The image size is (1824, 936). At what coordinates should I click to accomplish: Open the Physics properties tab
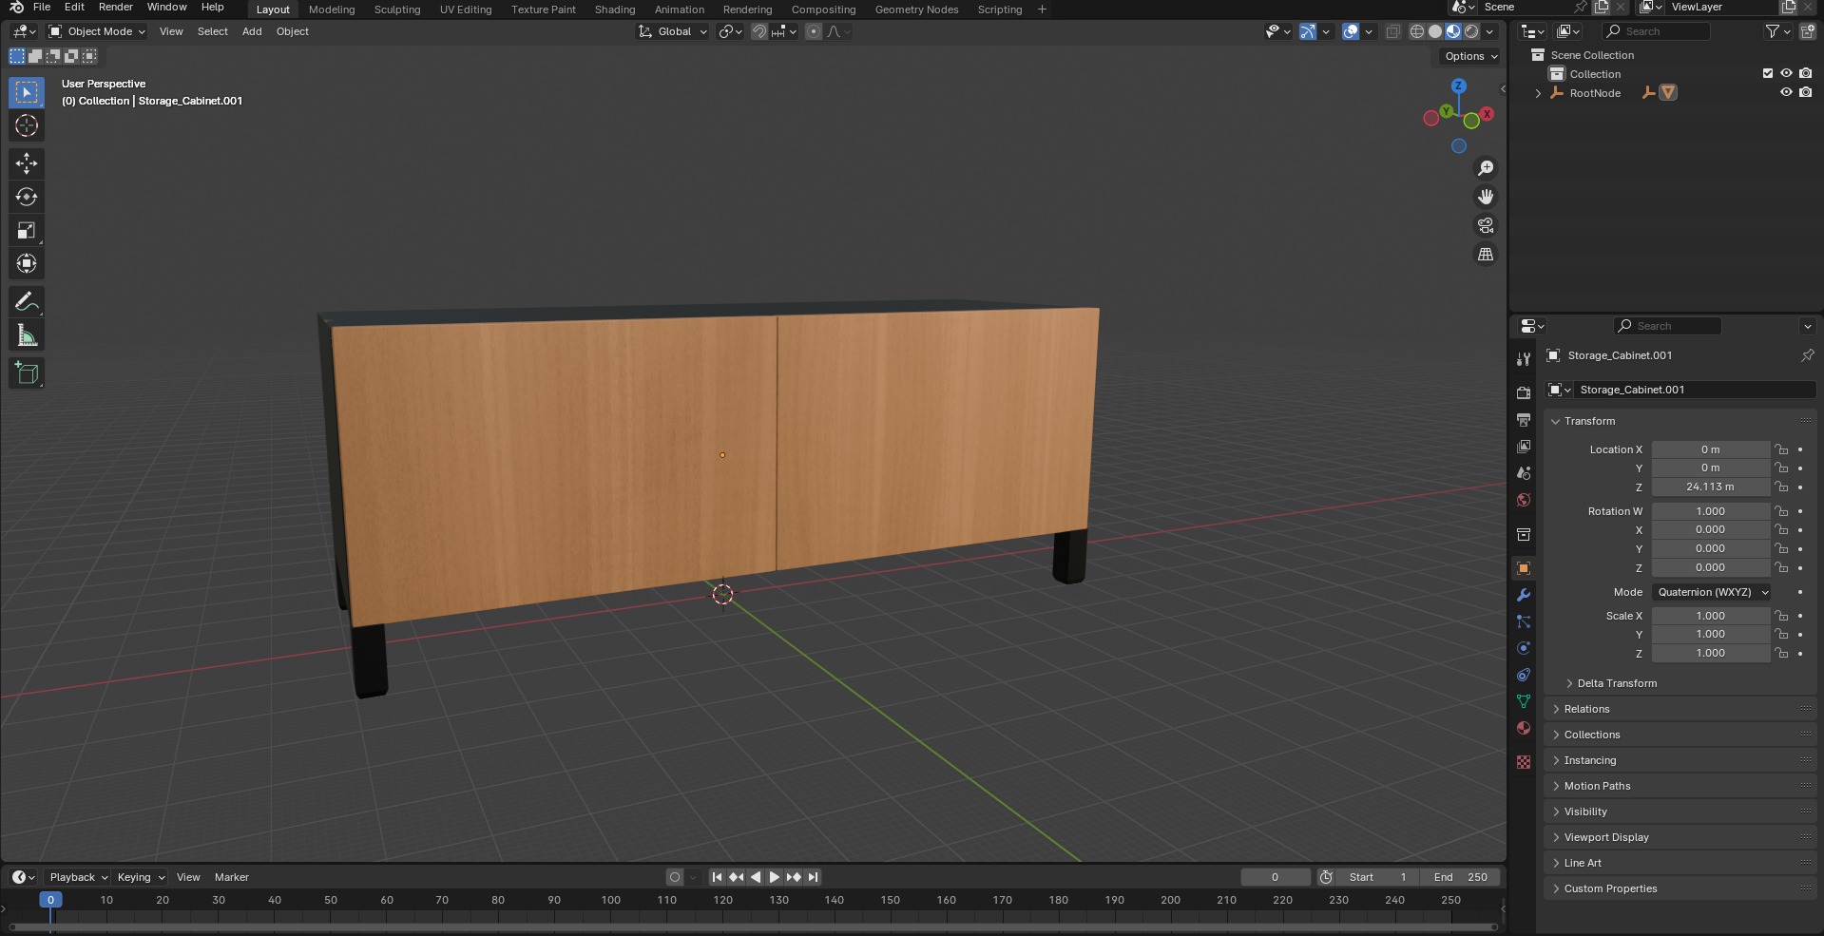pyautogui.click(x=1524, y=648)
